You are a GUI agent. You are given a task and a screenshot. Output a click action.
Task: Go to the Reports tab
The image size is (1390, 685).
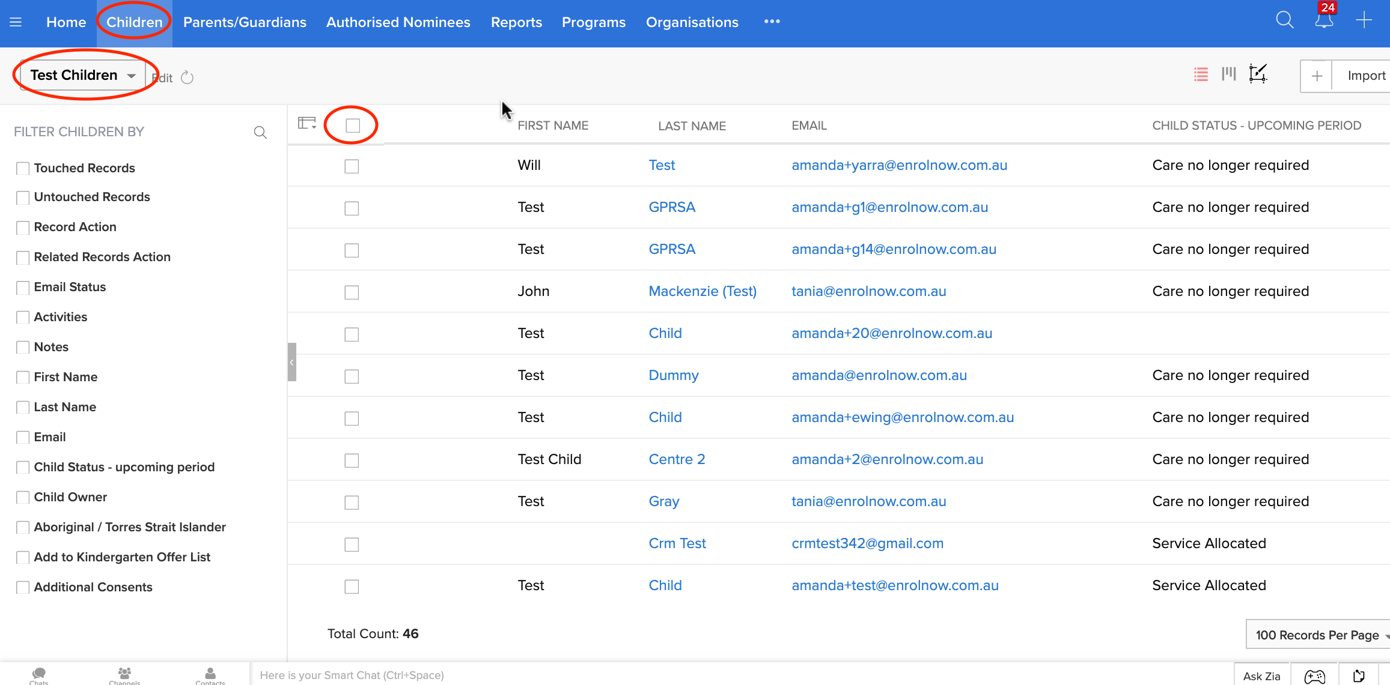click(516, 22)
